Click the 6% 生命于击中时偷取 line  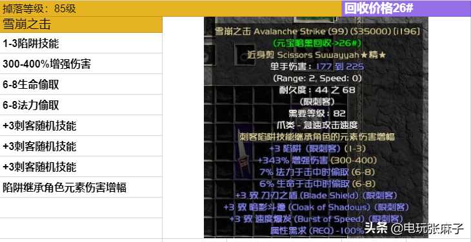tap(317, 184)
